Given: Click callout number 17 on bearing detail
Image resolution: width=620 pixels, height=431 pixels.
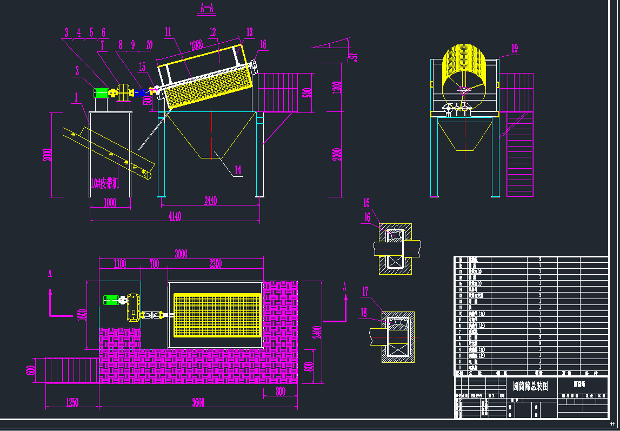Looking at the screenshot, I should 365,292.
